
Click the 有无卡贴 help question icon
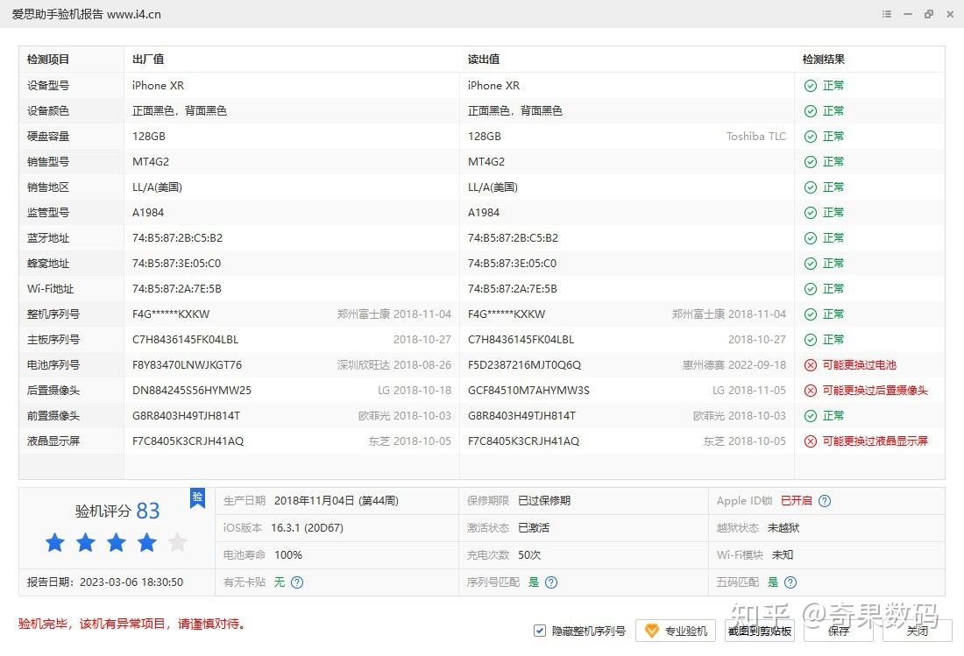[x=297, y=582]
